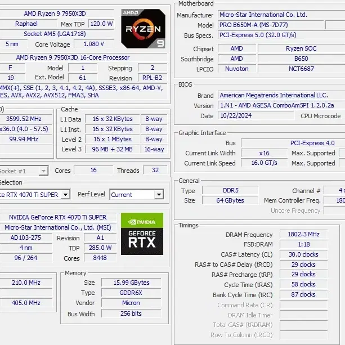345x345 pixels.
Task: Click Bus Specs PCI-Express 5.0 (32.0 GT/s) value
Action: click(281, 35)
